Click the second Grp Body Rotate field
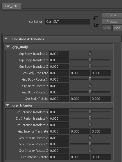The height and width of the screenshot is (162, 122). pyautogui.click(x=80, y=99)
